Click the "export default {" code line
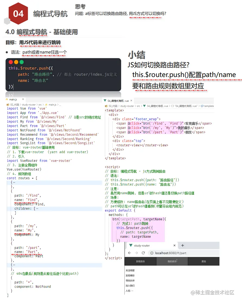Image resolution: width=242 pixels, height=303 pixels. [120, 210]
